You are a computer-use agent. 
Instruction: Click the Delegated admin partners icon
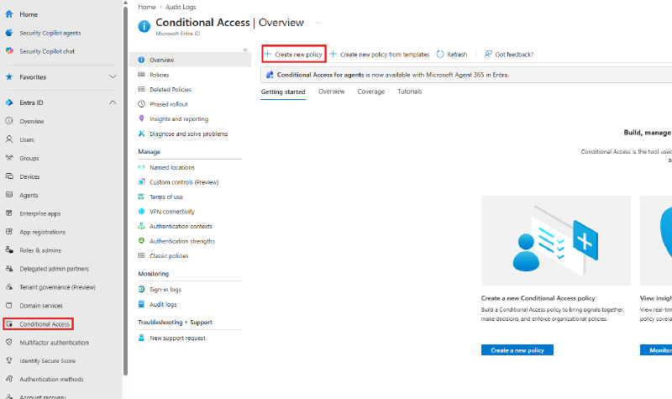pos(9,268)
